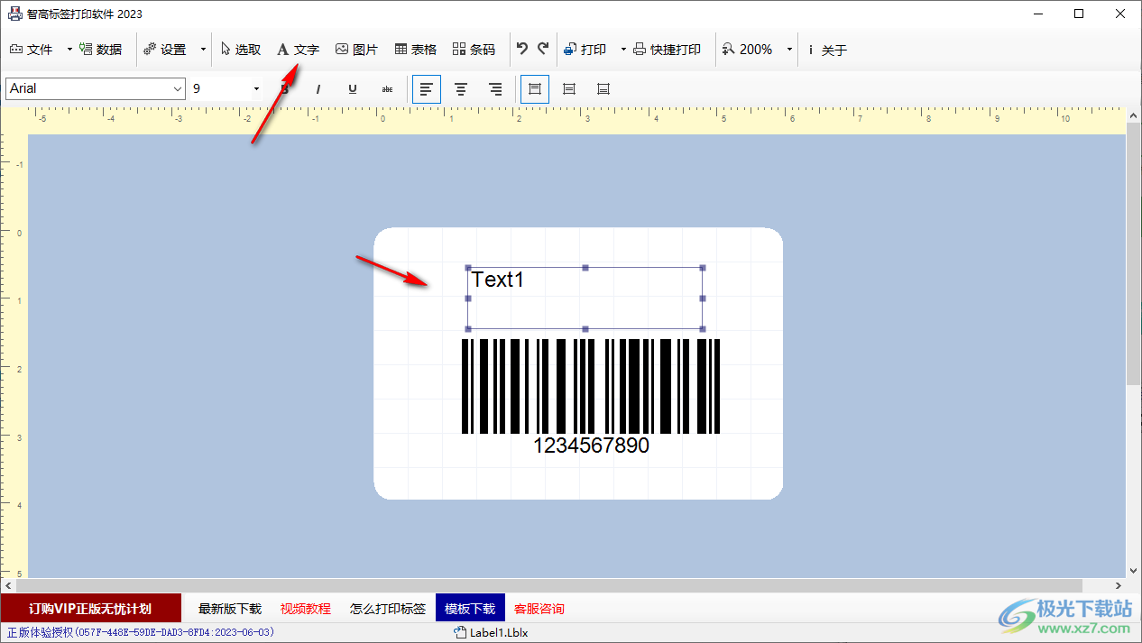
Task: Open the 最新版下载 link
Action: 230,609
